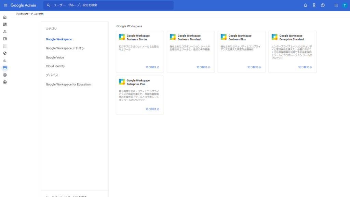Open the Devices sidebar icon
Viewport: 350px width, 197px height.
5,39
